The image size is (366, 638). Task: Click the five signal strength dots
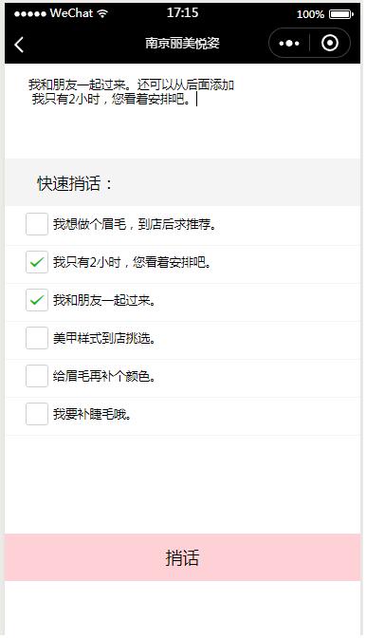(30, 14)
